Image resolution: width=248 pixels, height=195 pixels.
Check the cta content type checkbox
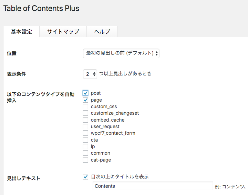tap(86, 140)
